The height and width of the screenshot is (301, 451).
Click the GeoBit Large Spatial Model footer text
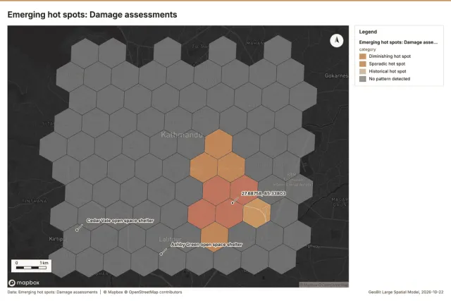coord(406,292)
